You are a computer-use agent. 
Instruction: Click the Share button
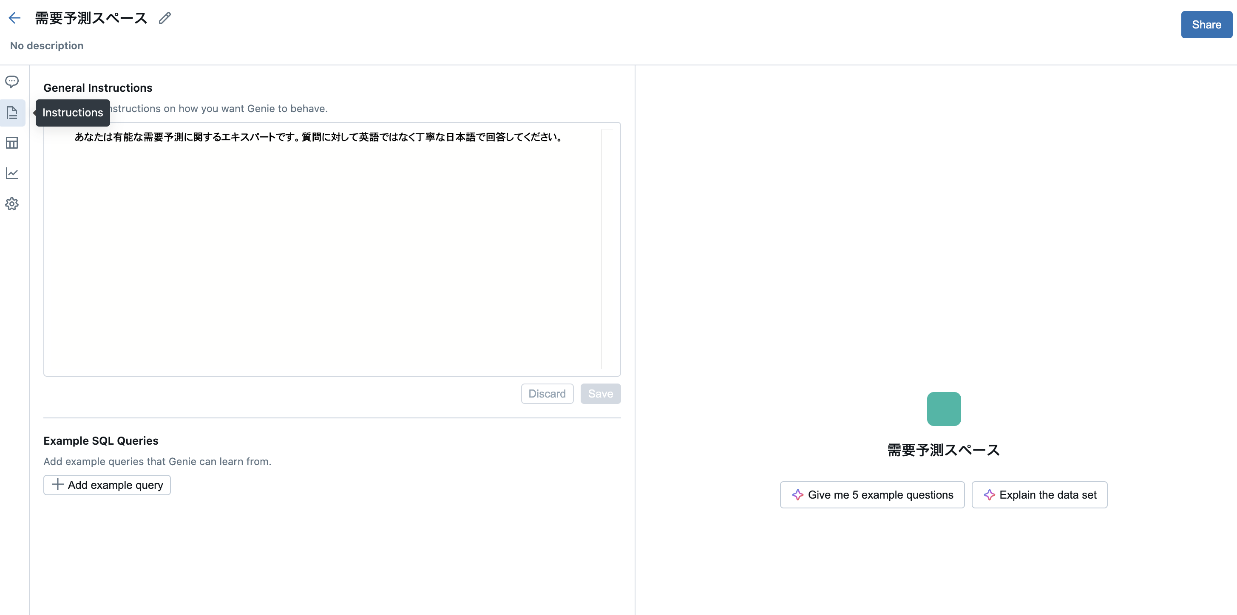click(x=1206, y=25)
